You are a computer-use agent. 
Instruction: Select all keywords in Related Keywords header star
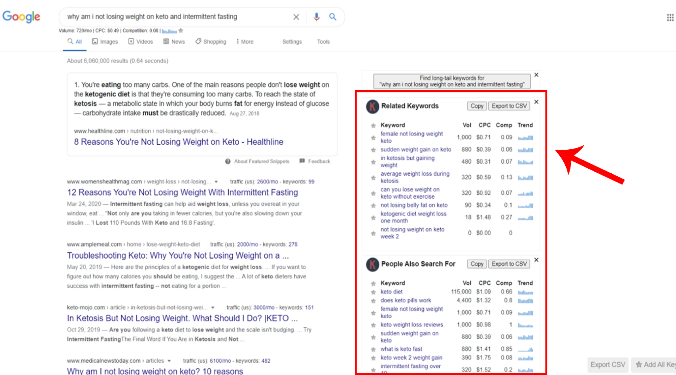[x=373, y=125]
